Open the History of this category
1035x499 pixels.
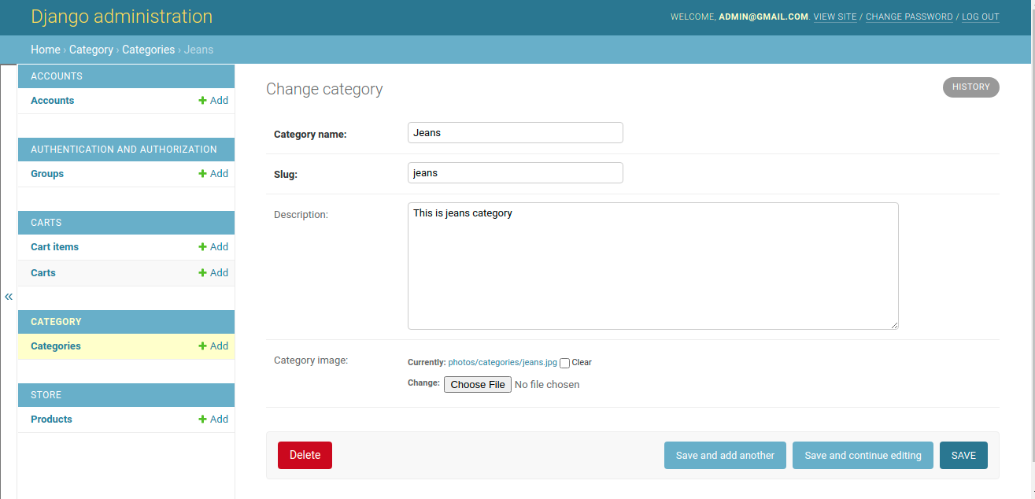click(x=970, y=87)
